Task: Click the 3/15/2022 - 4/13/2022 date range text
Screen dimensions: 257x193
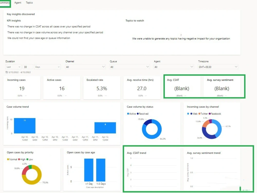Action: coord(20,72)
